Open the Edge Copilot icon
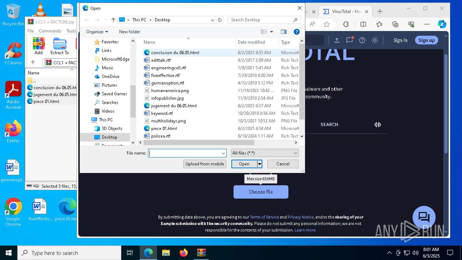This screenshot has width=462, height=260. pyautogui.click(x=442, y=24)
